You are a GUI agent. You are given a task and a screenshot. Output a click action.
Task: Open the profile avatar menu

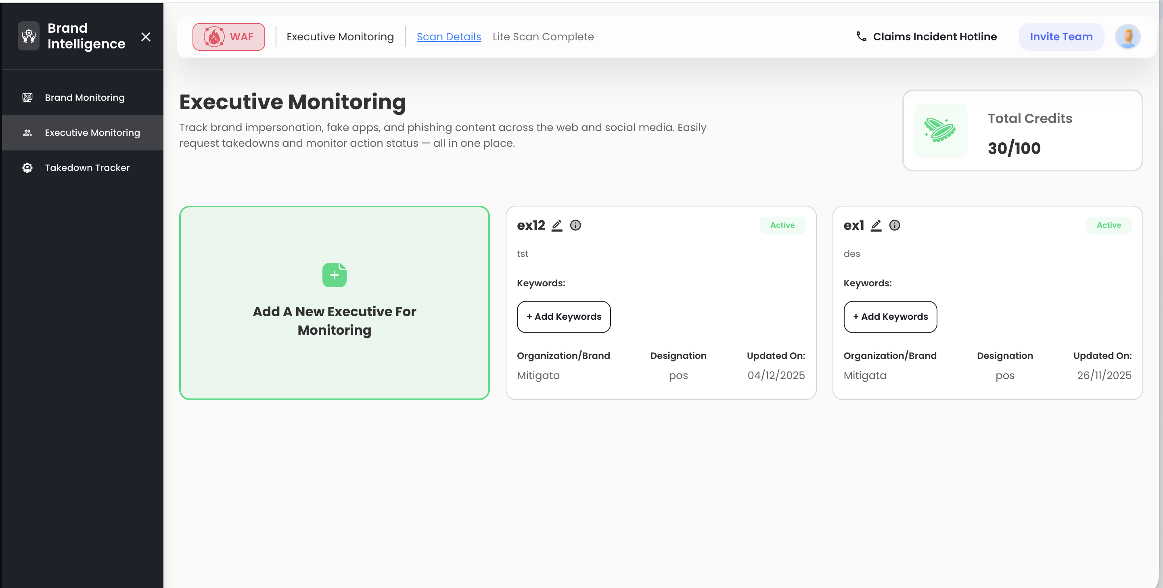(1128, 36)
